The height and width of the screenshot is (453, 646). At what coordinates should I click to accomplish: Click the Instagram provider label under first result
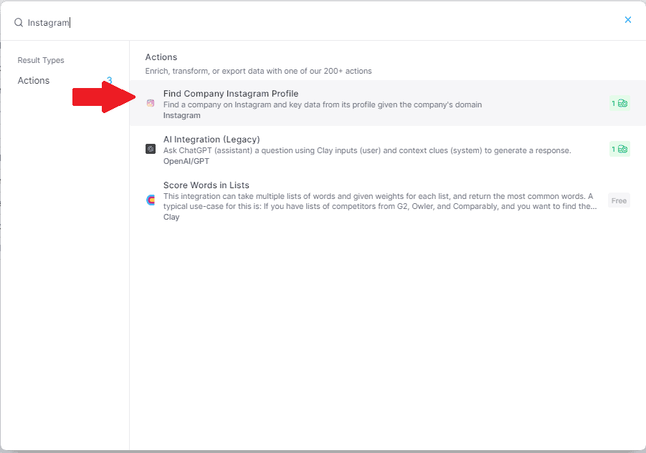click(181, 115)
